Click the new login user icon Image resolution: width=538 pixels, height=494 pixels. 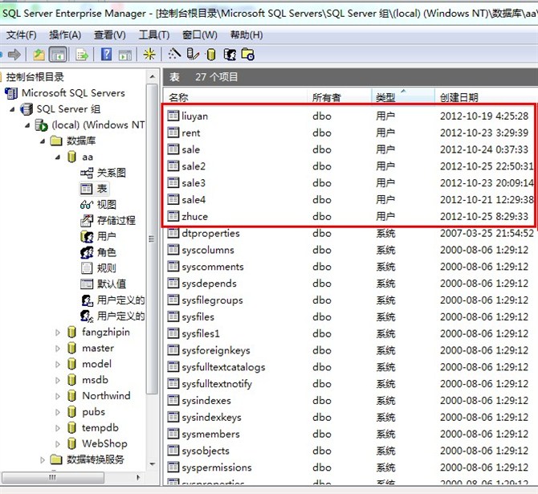(230, 55)
